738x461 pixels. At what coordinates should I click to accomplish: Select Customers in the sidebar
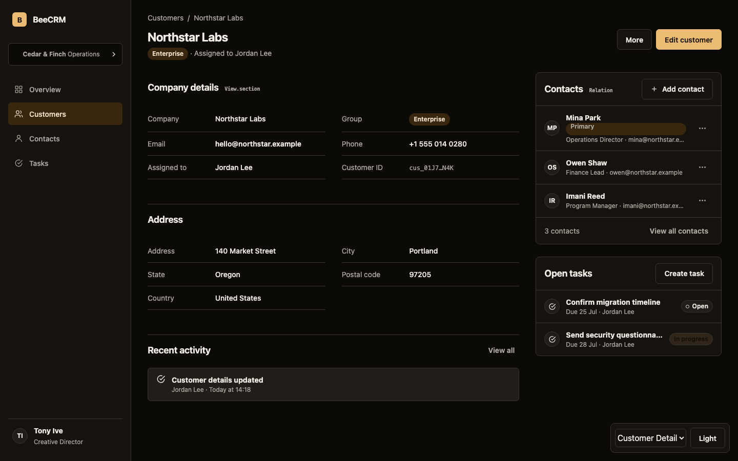(x=65, y=114)
